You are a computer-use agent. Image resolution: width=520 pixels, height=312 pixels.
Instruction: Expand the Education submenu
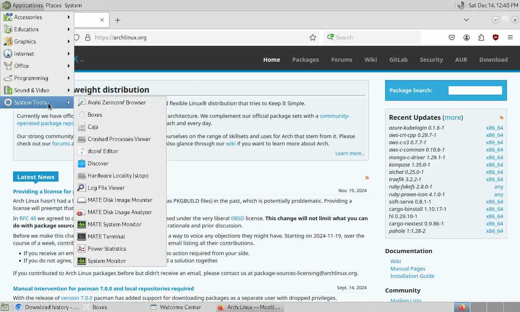coord(37,29)
